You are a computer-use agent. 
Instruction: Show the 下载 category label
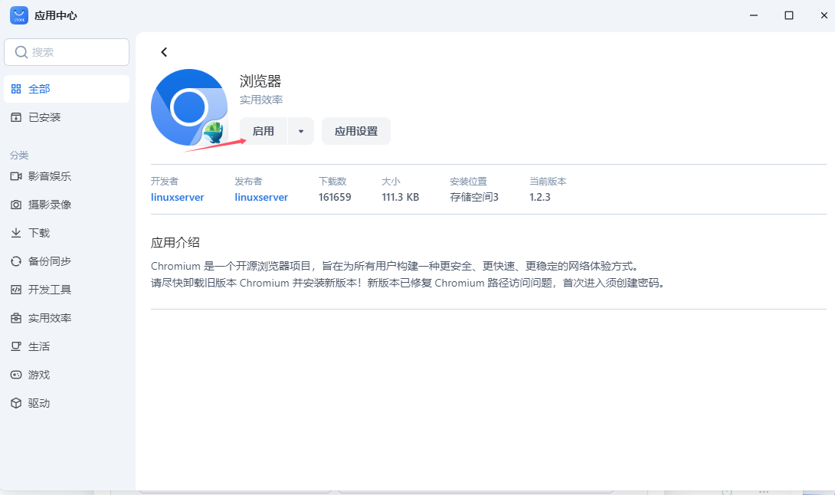point(39,233)
